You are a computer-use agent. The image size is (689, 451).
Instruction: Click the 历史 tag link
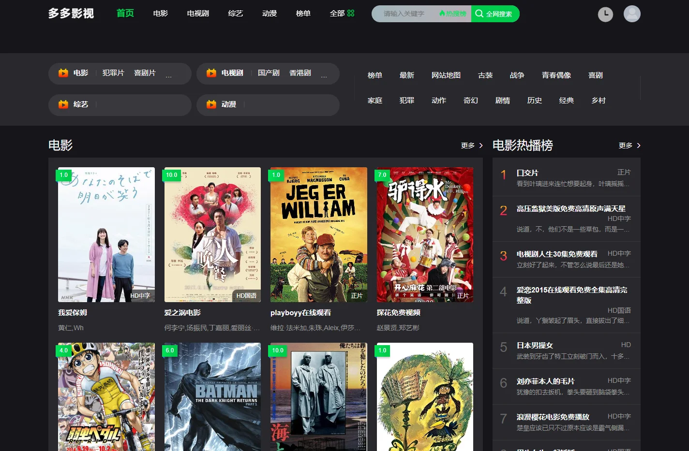[535, 101]
